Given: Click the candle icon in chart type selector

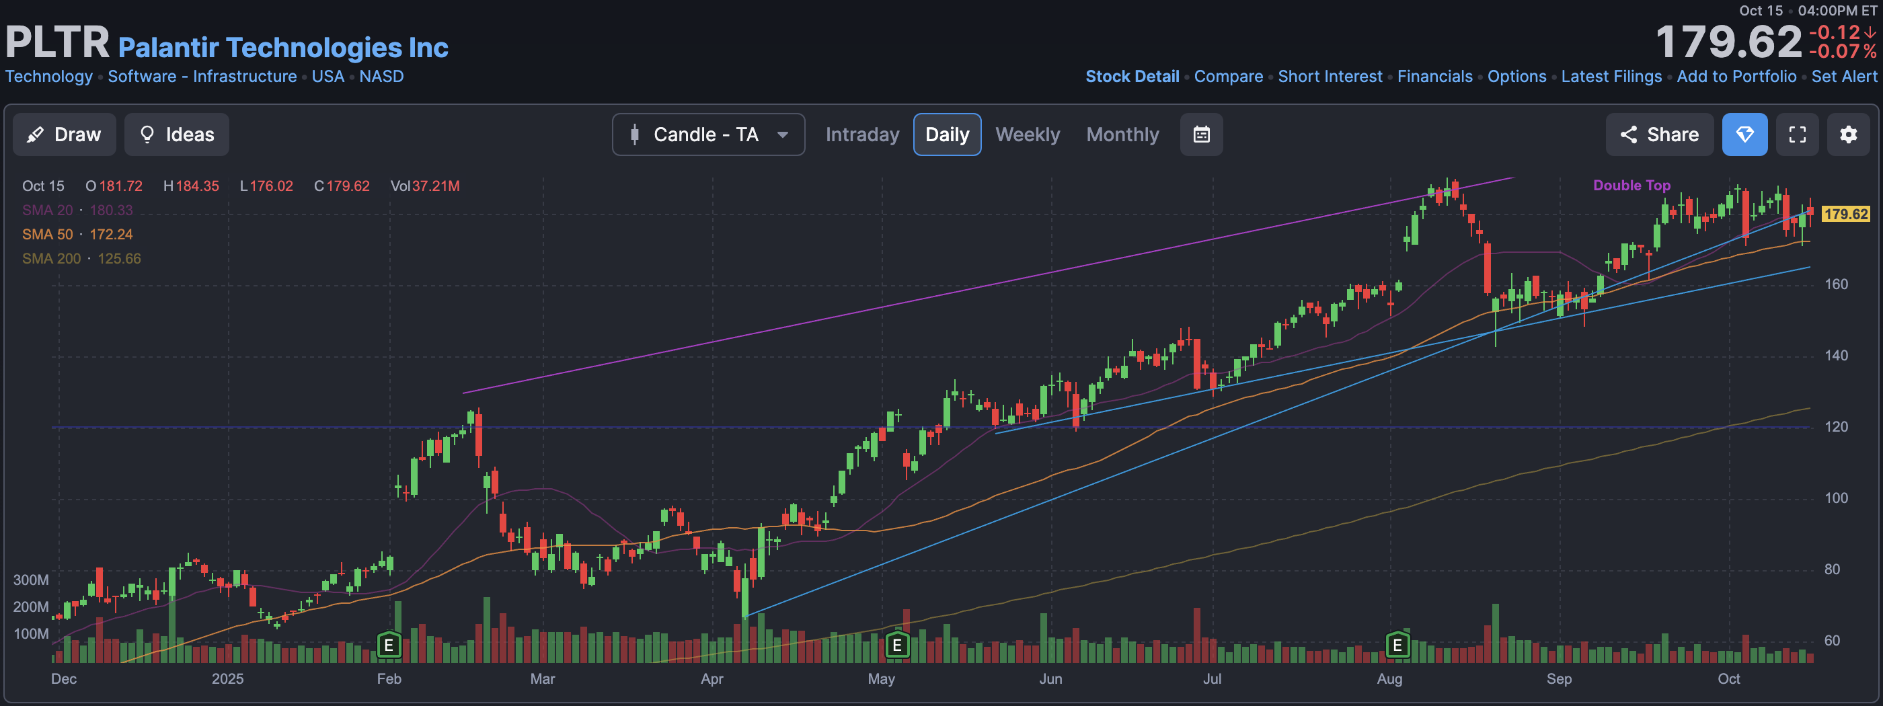Looking at the screenshot, I should click(634, 134).
